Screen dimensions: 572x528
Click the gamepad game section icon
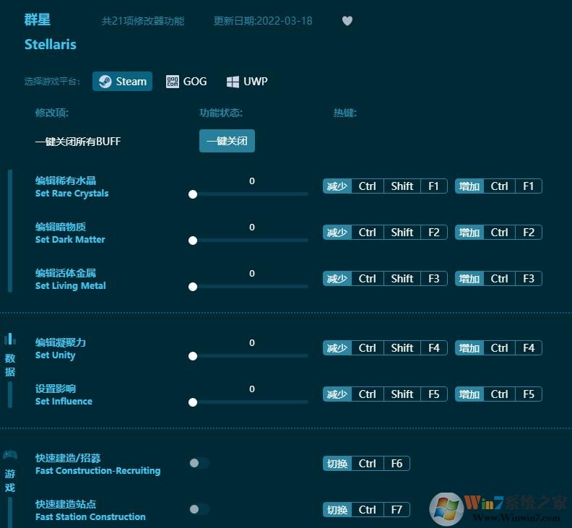click(10, 454)
